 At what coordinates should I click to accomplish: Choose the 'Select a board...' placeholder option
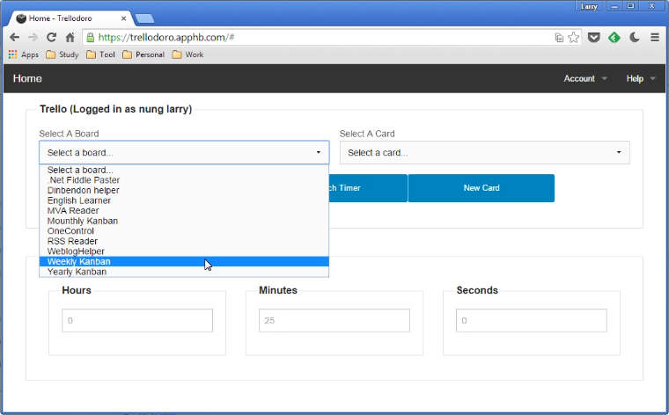(184, 170)
